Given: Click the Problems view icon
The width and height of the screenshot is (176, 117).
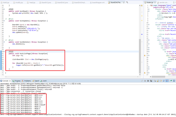Looking at the screenshot, I should click(23, 81).
